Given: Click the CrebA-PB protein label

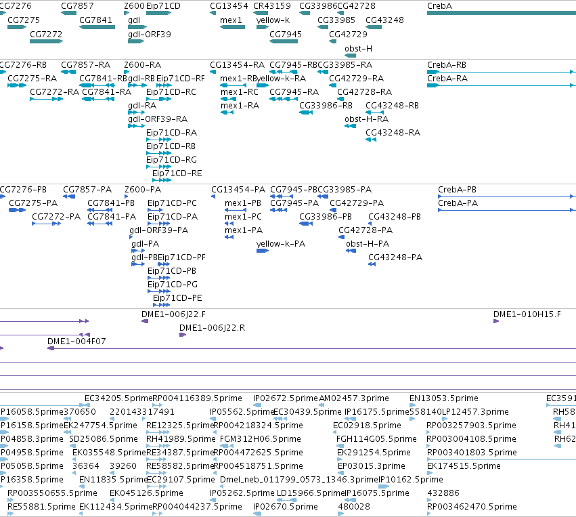Looking at the screenshot, I should click(x=457, y=189).
